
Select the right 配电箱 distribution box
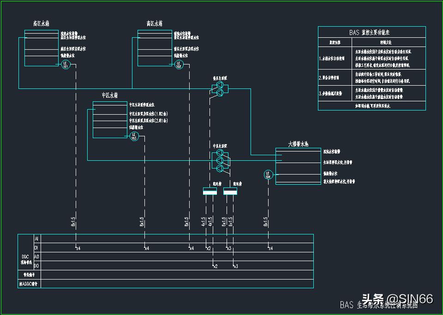[x=230, y=192]
